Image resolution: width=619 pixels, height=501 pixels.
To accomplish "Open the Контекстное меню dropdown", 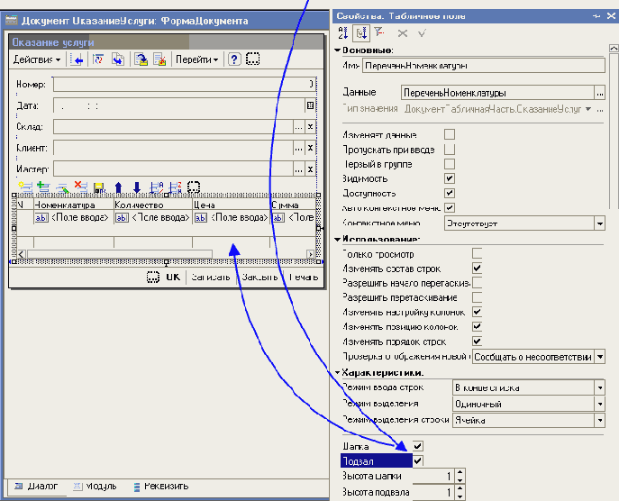I will [599, 223].
